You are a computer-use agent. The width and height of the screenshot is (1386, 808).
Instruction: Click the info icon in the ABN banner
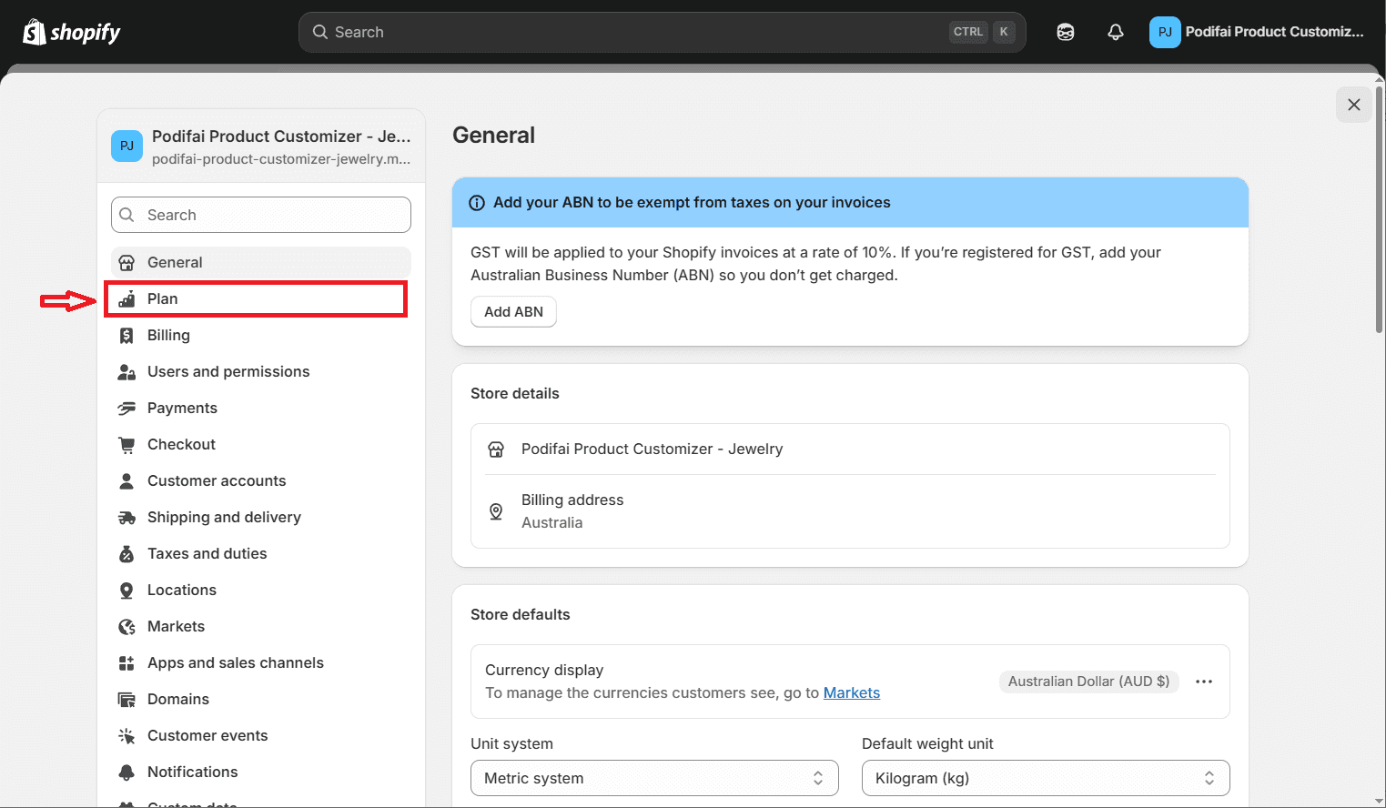point(477,202)
